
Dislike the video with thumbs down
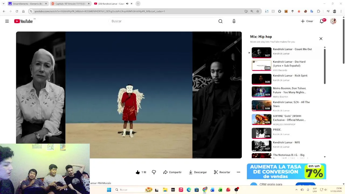coord(154,172)
